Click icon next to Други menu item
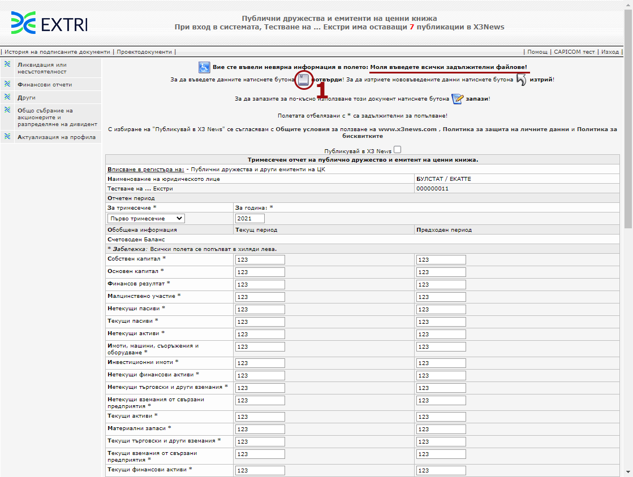The width and height of the screenshot is (633, 477). tap(7, 97)
